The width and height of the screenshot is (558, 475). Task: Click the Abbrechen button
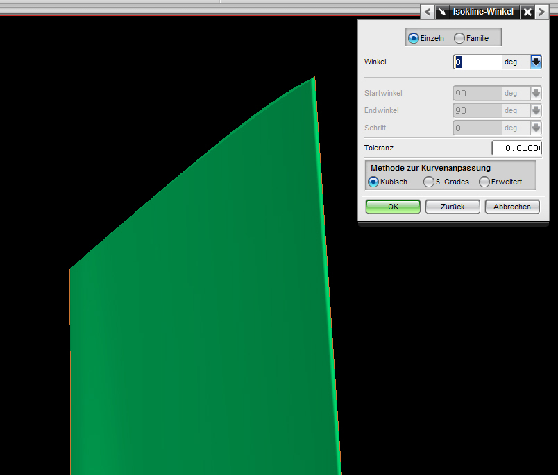tap(512, 207)
